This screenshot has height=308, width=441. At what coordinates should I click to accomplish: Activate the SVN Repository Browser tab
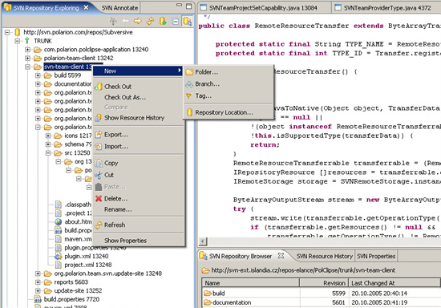pyautogui.click(x=241, y=256)
